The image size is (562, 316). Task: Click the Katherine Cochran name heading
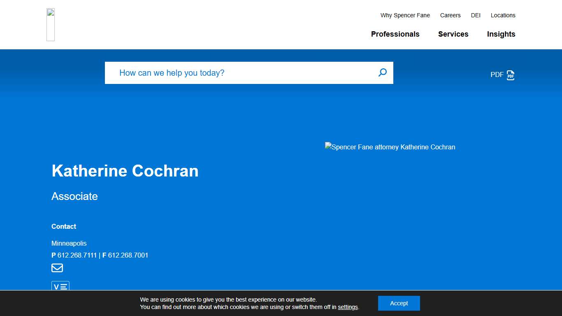(x=125, y=171)
